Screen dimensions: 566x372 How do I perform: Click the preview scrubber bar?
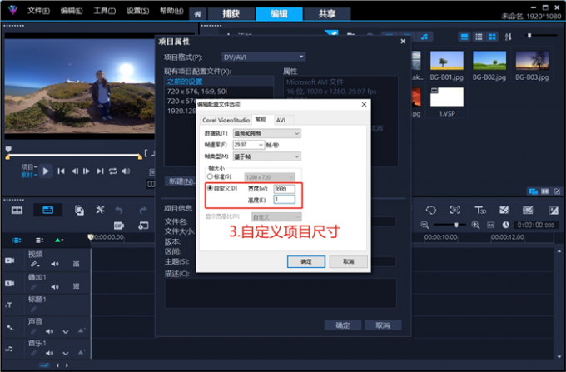pyautogui.click(x=74, y=156)
